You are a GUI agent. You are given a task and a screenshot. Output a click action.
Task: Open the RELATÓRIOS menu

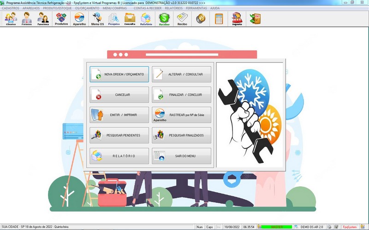tap(174, 8)
